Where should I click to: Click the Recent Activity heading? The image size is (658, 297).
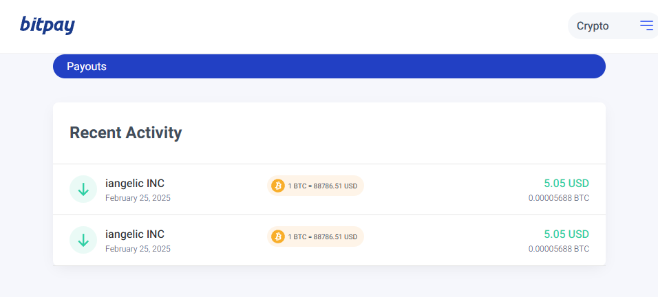126,133
